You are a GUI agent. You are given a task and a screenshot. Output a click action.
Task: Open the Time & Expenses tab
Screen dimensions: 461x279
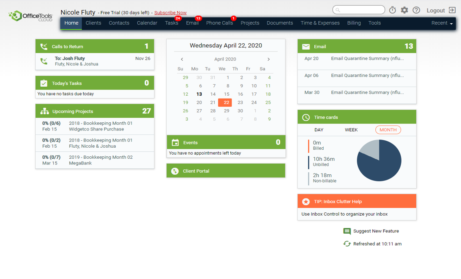320,23
